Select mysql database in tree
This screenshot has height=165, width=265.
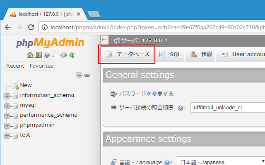(x=28, y=105)
